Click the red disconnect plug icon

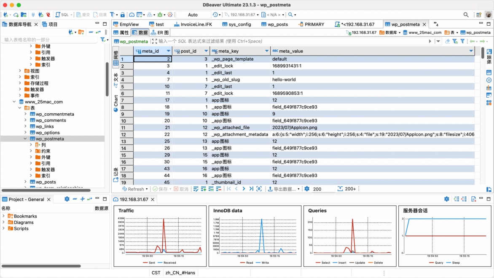coord(48,15)
